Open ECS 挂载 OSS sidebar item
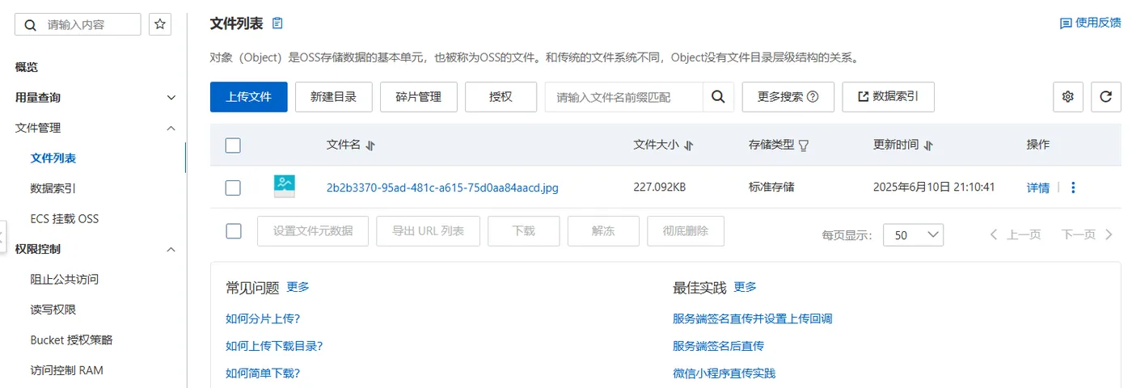The image size is (1132, 388). pyautogui.click(x=65, y=219)
